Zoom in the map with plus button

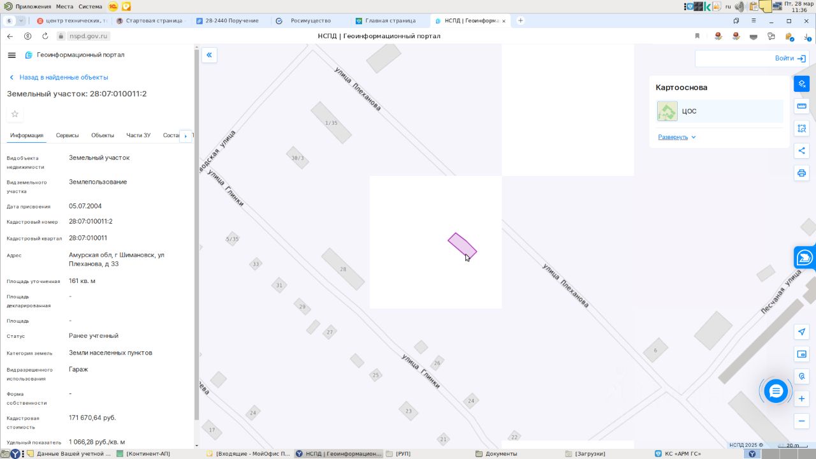[802, 399]
